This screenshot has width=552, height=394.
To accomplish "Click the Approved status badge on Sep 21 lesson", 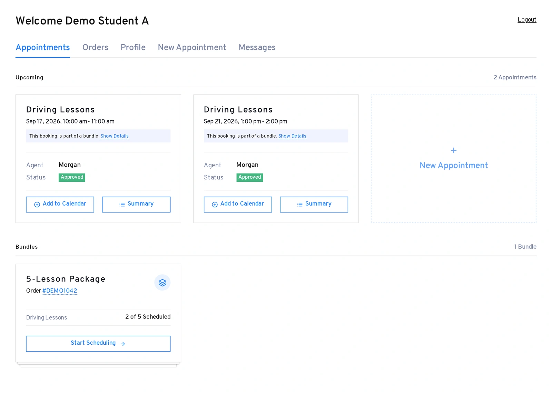I will (249, 177).
